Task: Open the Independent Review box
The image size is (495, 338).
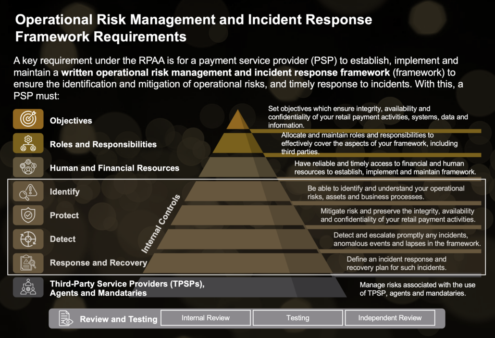Action: coord(390,318)
